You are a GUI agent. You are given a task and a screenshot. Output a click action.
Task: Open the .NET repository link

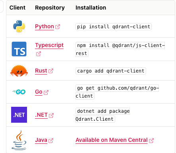click(x=41, y=115)
